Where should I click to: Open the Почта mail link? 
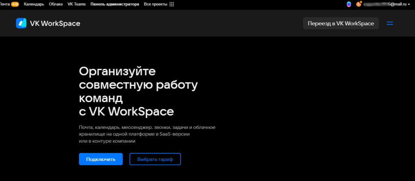pyautogui.click(x=5, y=4)
